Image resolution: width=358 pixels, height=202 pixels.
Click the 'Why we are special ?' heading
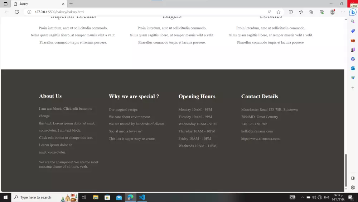134,96
